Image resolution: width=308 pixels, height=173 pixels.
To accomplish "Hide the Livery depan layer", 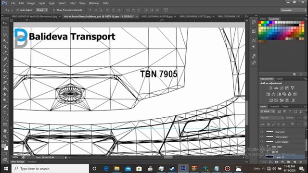I will pos(262,142).
